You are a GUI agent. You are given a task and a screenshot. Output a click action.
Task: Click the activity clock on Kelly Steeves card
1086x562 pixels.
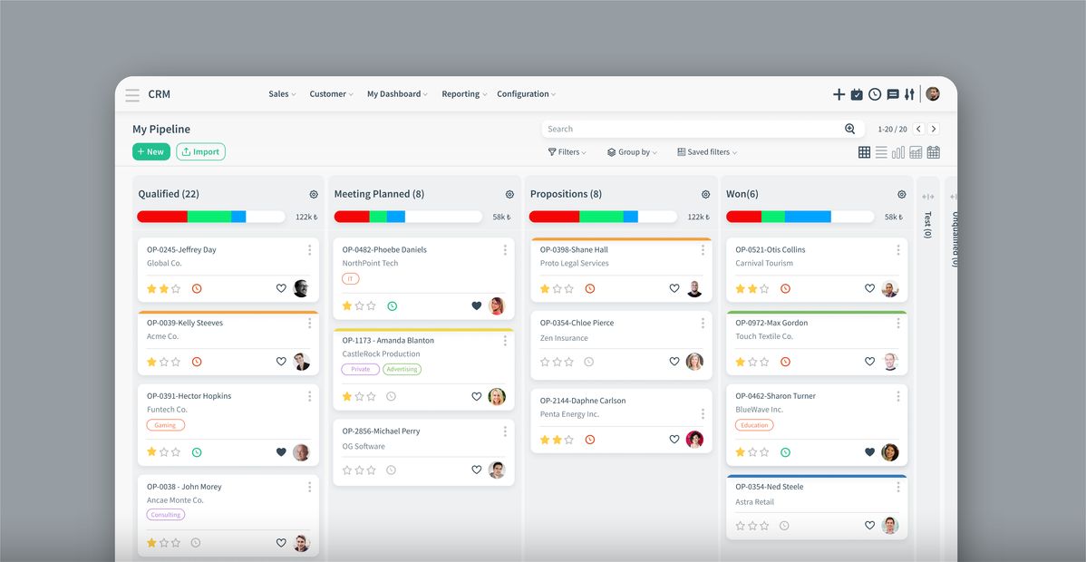(x=197, y=362)
